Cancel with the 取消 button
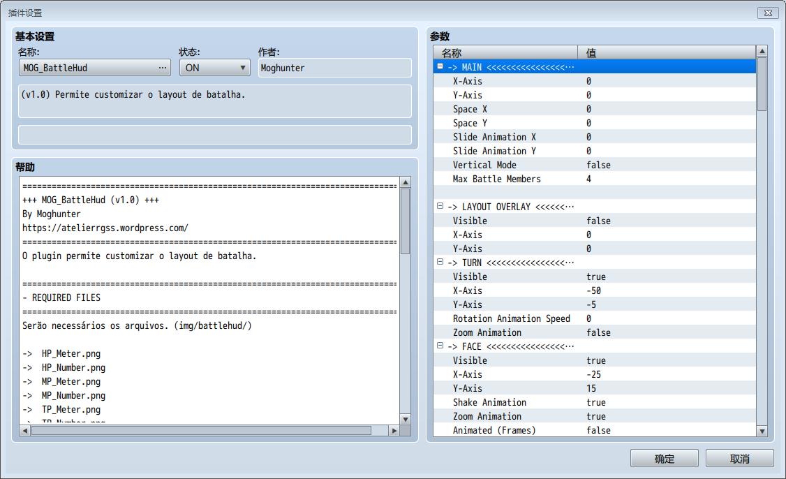Screen dimensions: 786x479 739,459
